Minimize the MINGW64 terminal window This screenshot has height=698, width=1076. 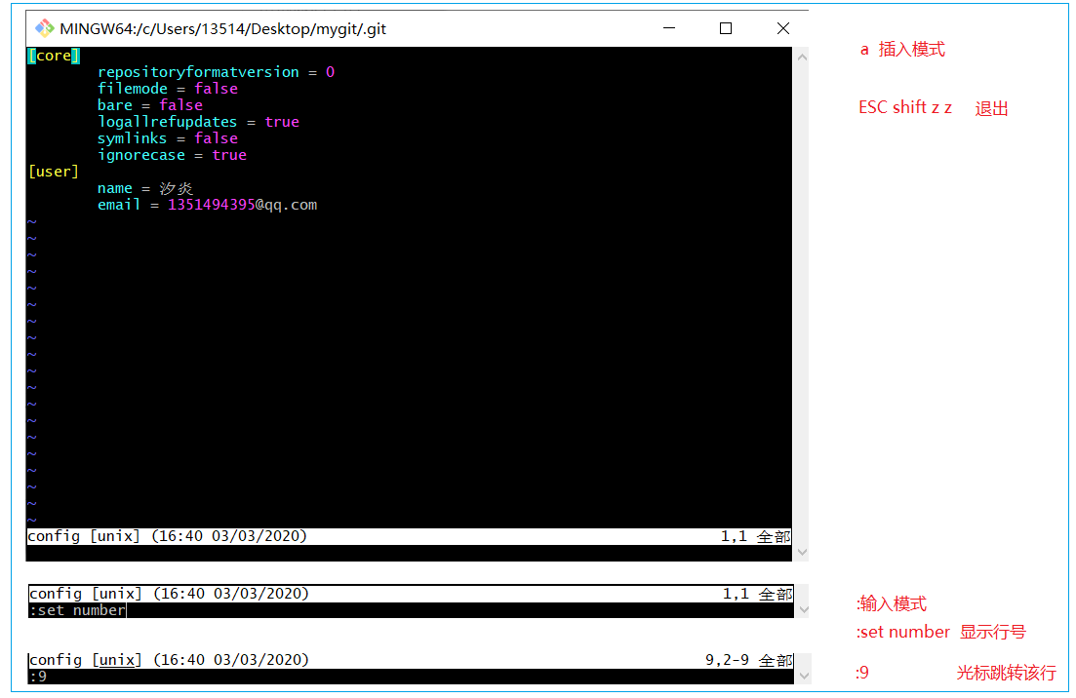click(668, 28)
